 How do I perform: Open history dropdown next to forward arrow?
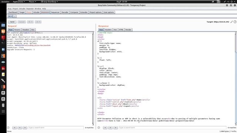click(40, 22)
